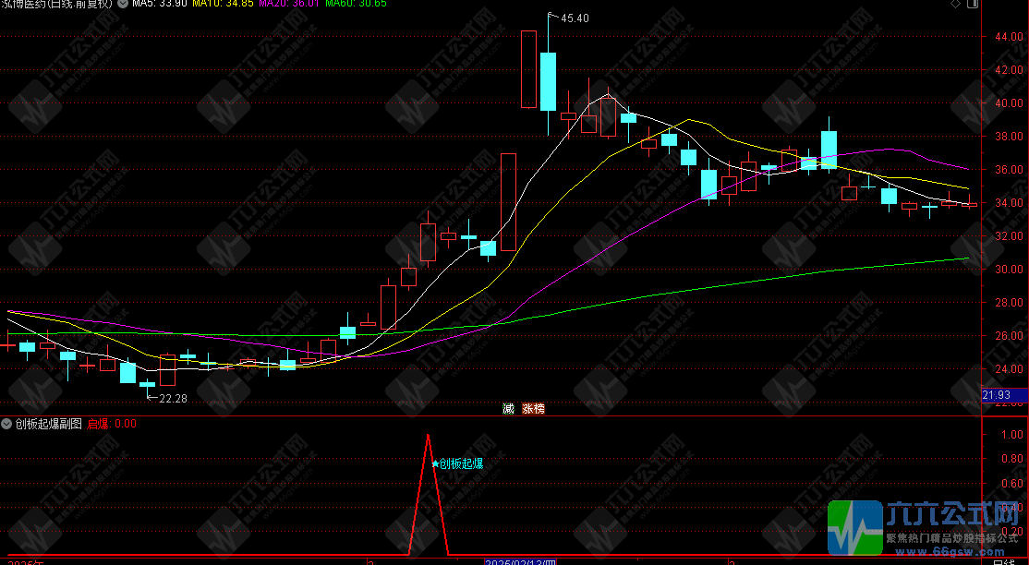Click the 减 tag below the chart
The width and height of the screenshot is (1029, 565).
pos(509,408)
